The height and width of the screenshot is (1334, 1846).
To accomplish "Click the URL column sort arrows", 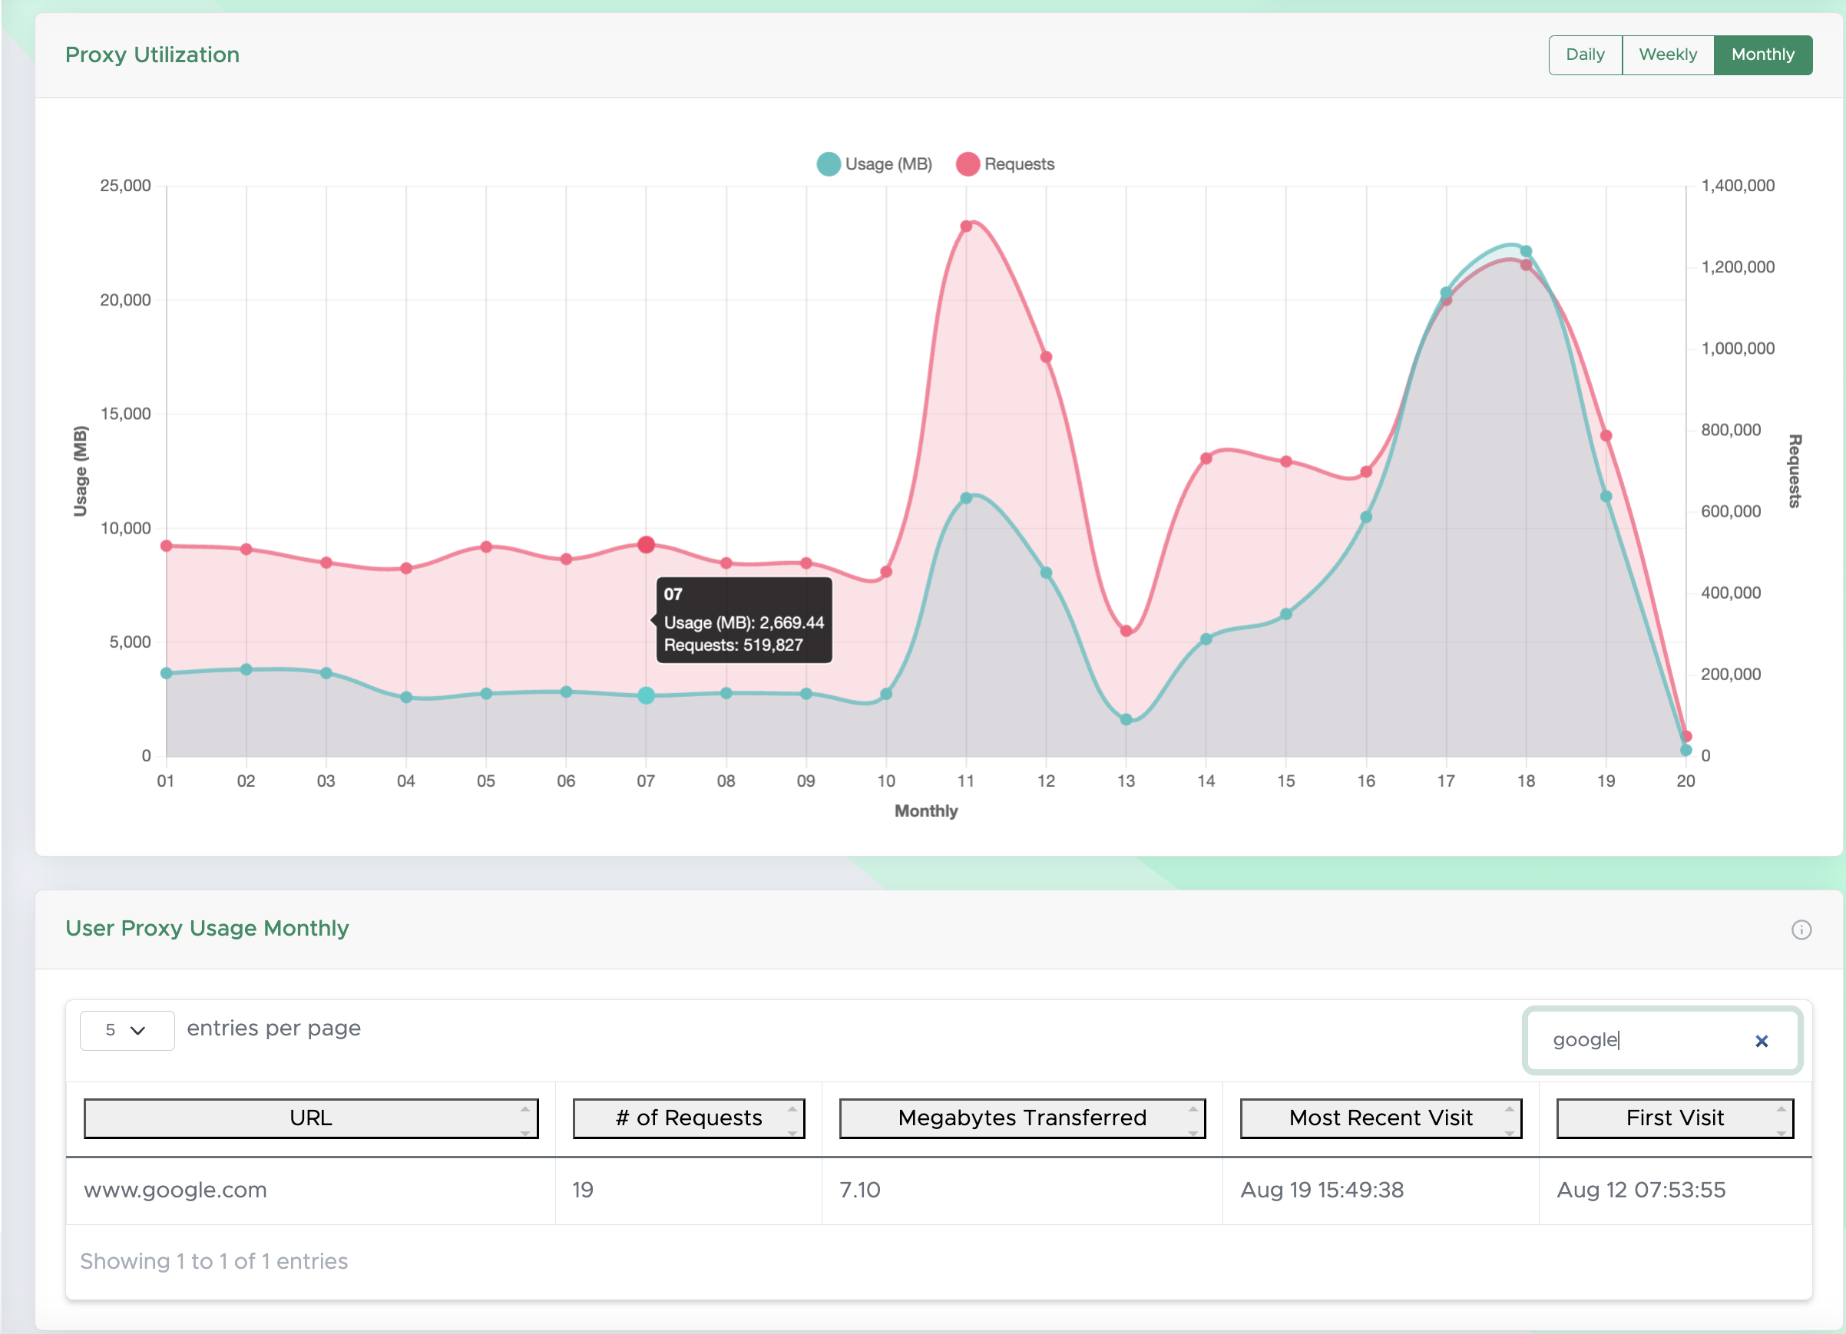I will [x=525, y=1118].
